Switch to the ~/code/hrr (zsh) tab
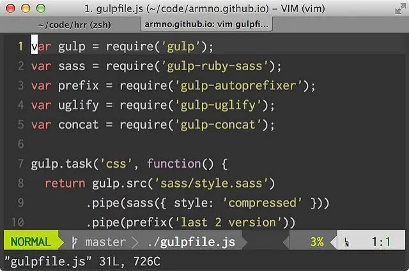 pos(75,25)
